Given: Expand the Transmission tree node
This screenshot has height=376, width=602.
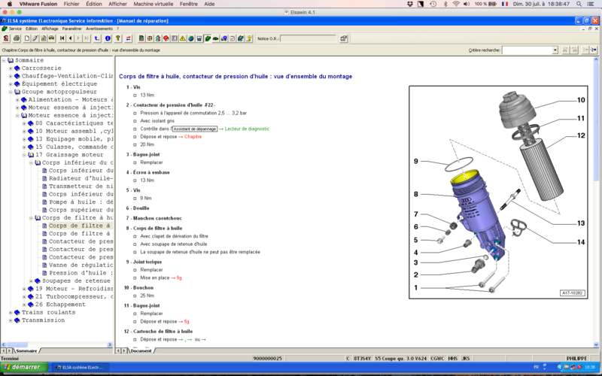Looking at the screenshot, I should pos(11,320).
